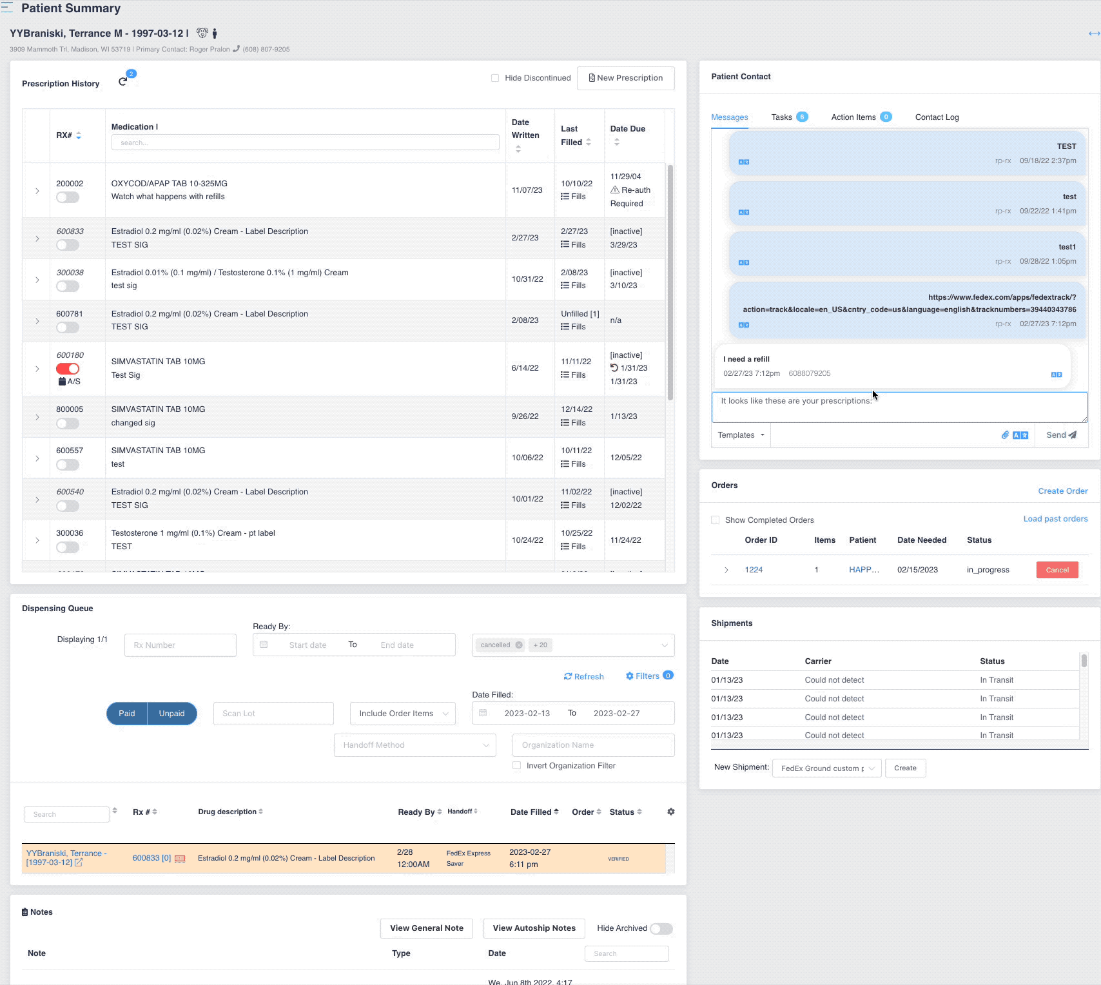Click label icon next to Rx 600833 [0]
Viewport: 1101px width, 985px height.
(x=180, y=858)
